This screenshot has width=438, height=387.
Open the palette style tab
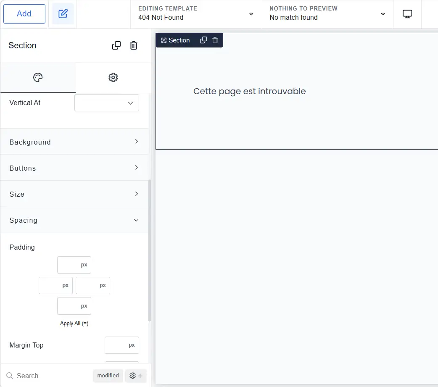38,77
